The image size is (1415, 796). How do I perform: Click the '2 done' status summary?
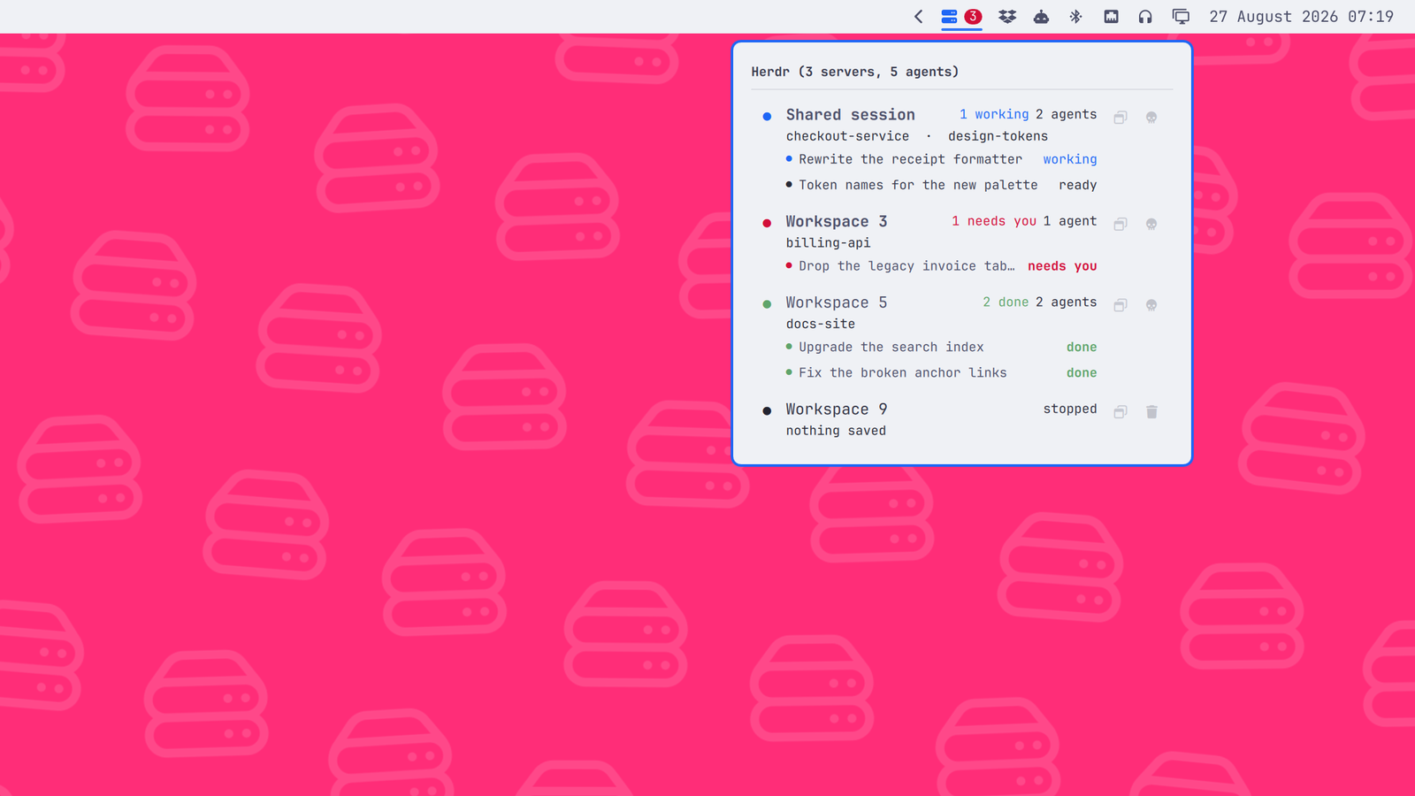tap(1006, 302)
